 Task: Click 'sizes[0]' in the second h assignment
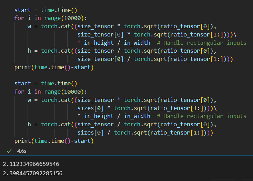tap(91, 133)
